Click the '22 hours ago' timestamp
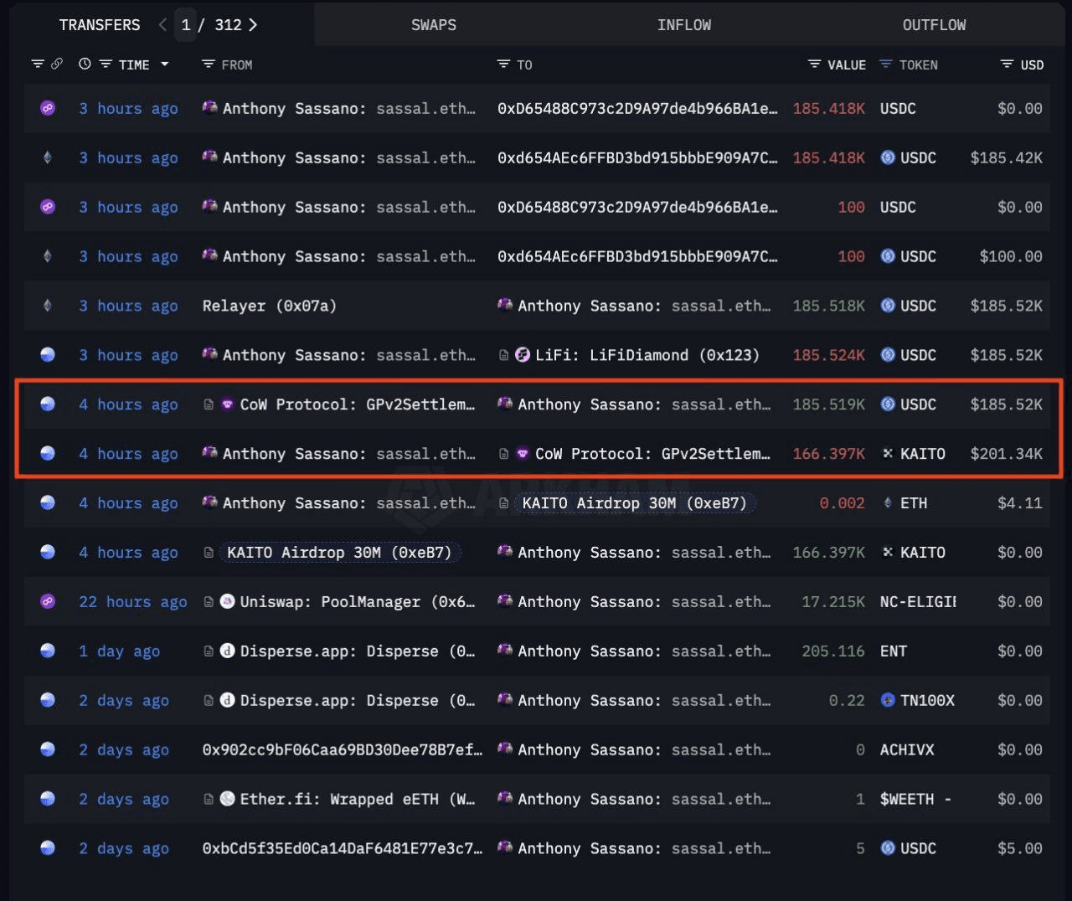 click(133, 602)
